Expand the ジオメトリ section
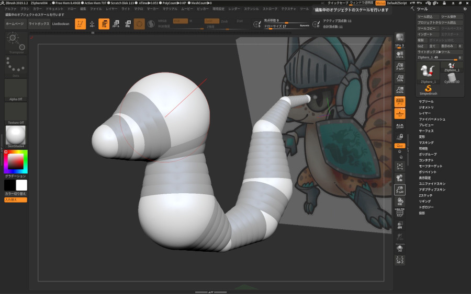The width and height of the screenshot is (471, 294). pyautogui.click(x=426, y=107)
